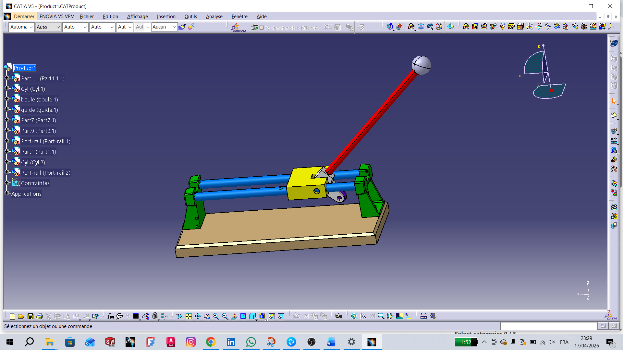Expand the Contraintes tree node
Viewport: 623px width, 350px height.
point(6,183)
